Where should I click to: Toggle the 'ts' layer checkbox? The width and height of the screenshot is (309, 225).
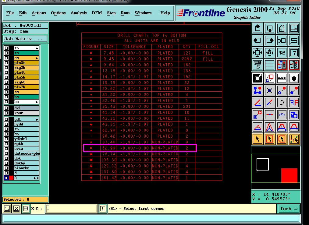pyautogui.click(x=6, y=53)
